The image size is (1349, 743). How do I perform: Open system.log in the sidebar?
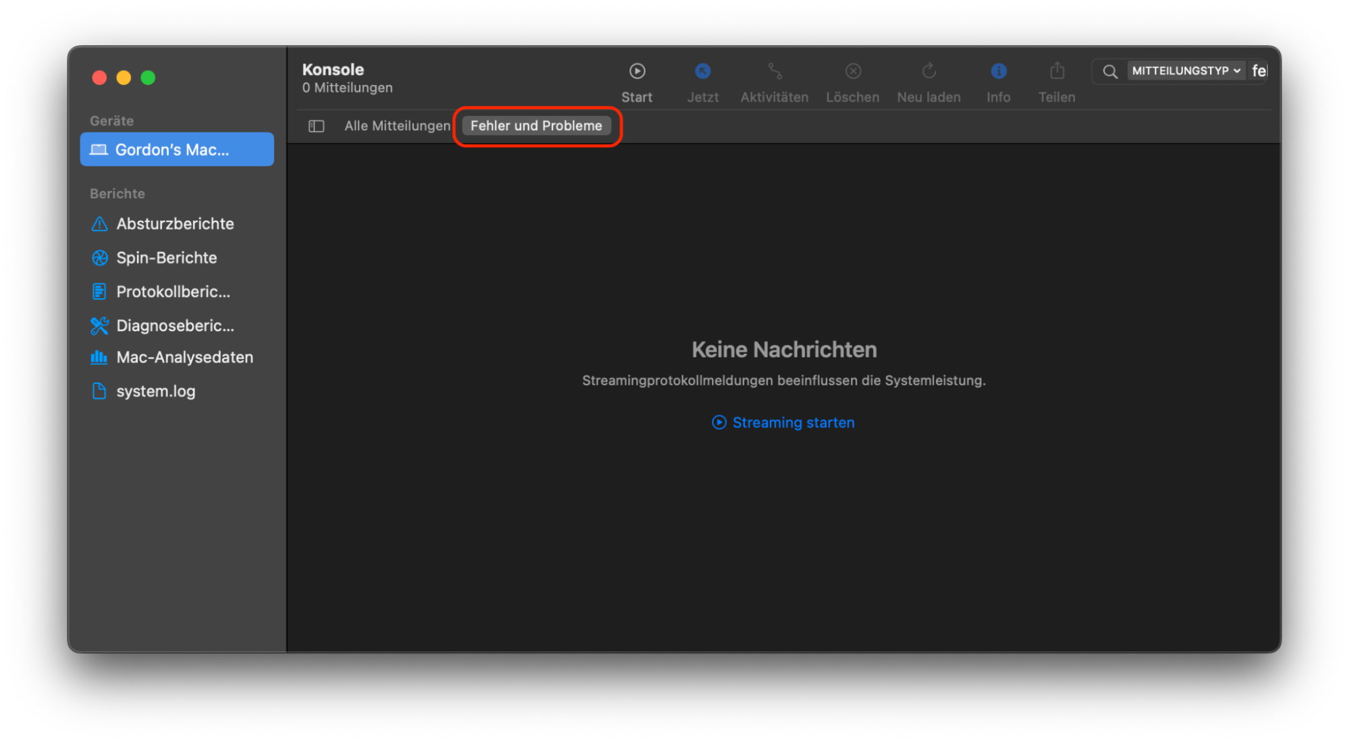[x=156, y=391]
